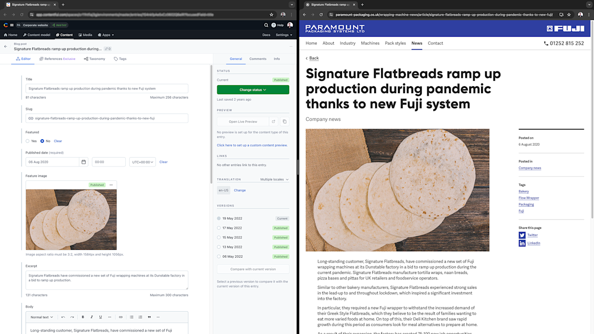Screen dimensions: 594x334
Task: Click Open Live Preview button
Action: click(243, 121)
